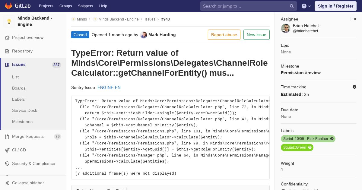Viewport: 362px width, 190px height.
Task: Open Help in top navigation
Action: 103,6
